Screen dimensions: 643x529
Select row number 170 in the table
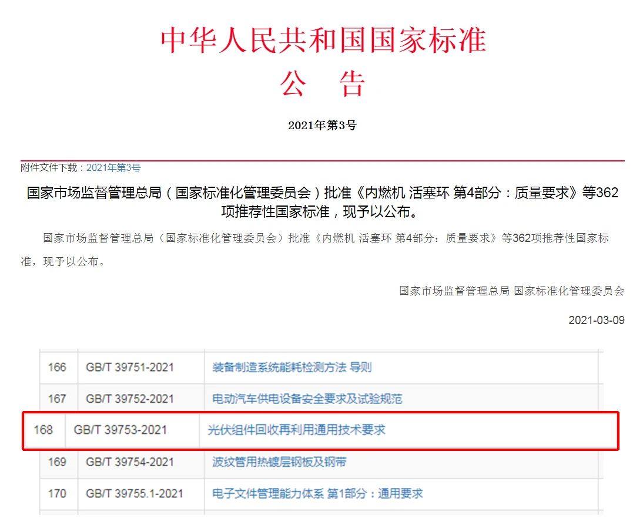(57, 493)
